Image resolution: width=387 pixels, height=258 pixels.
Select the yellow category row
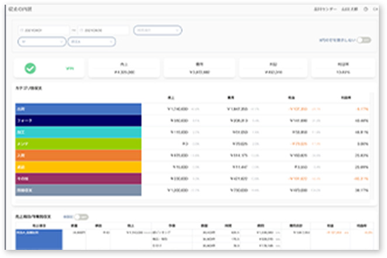[78, 167]
